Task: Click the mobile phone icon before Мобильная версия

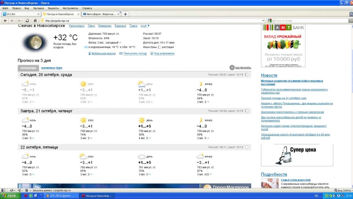Action: (90, 53)
